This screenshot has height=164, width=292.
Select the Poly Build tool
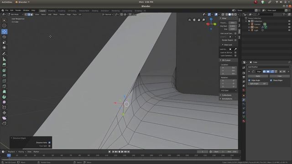pyautogui.click(x=4, y=92)
